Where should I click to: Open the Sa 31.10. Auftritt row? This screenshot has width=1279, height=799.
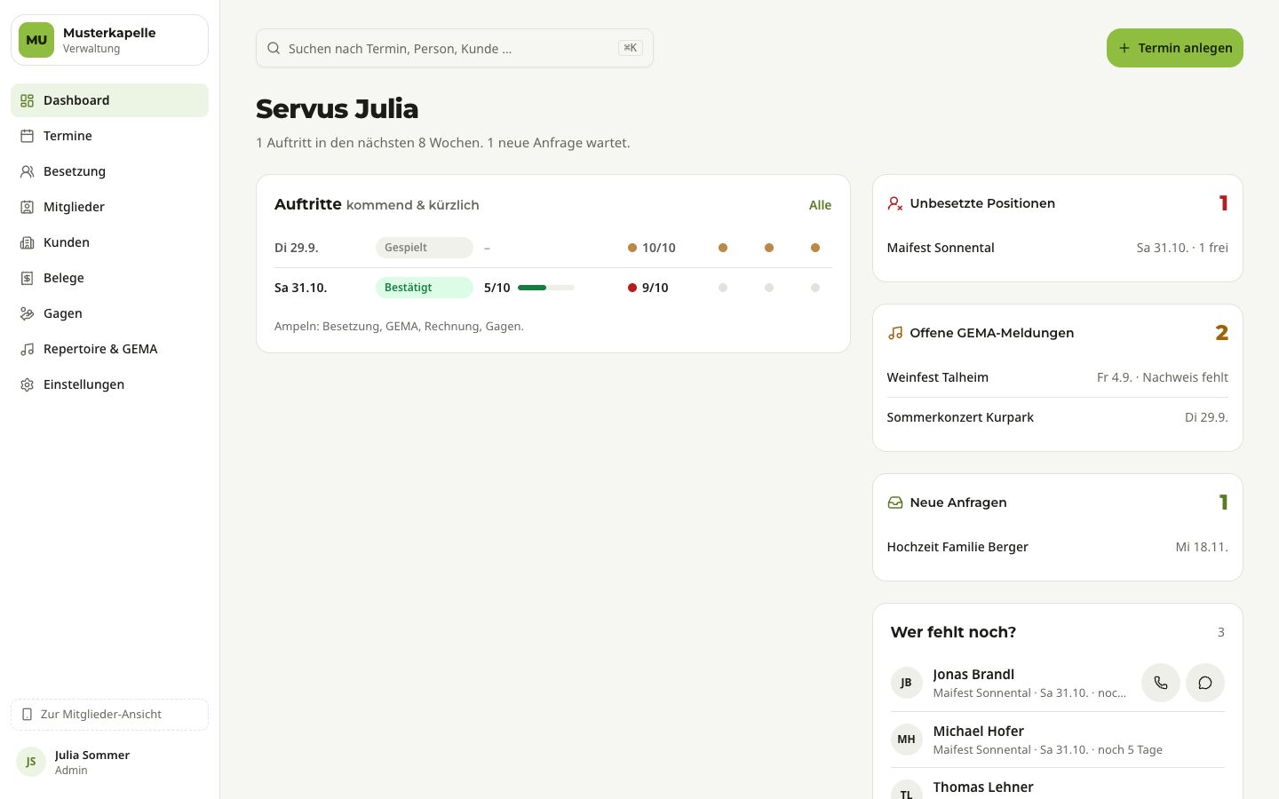552,288
